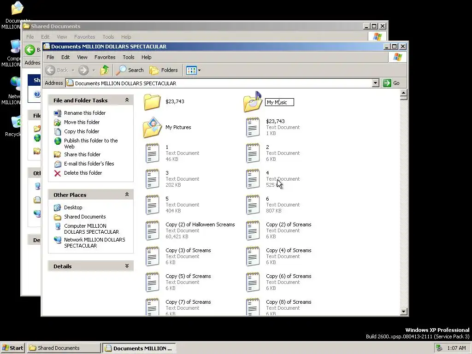The height and width of the screenshot is (354, 472).
Task: Toggle the Folders pane button
Action: coord(164,70)
